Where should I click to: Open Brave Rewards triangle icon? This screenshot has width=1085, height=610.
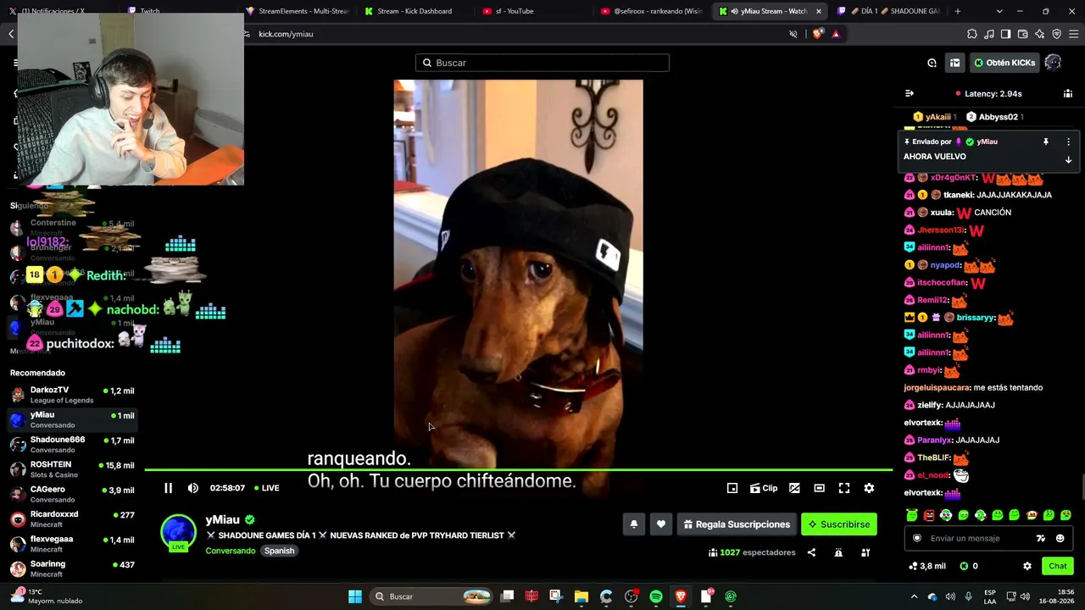836,34
